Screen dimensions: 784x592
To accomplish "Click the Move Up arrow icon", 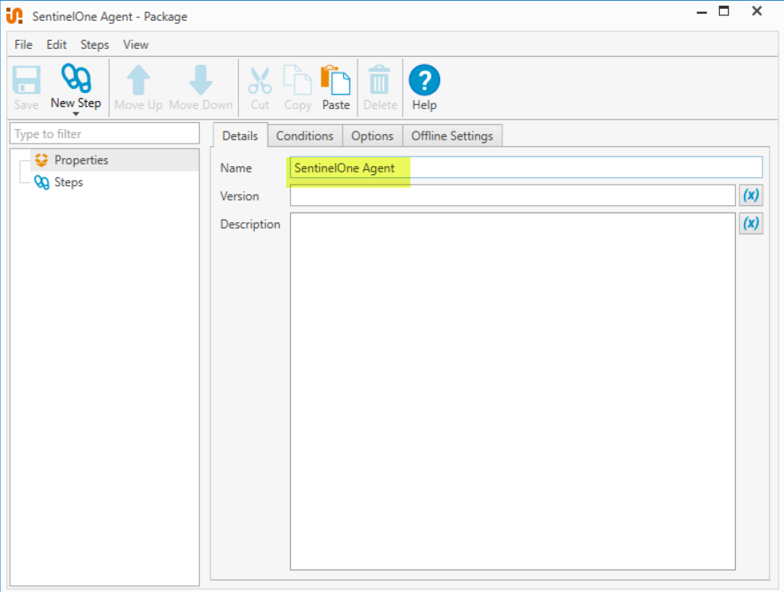I will 139,80.
